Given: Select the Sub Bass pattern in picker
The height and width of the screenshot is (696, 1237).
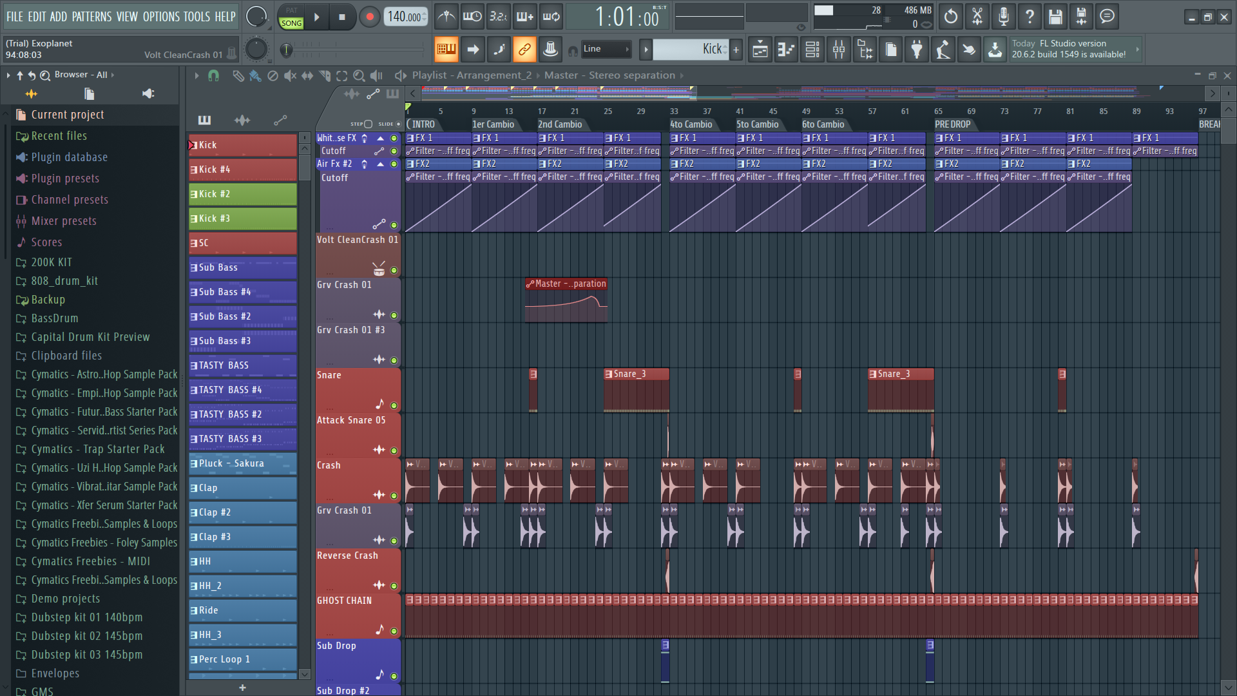Looking at the screenshot, I should tap(243, 267).
